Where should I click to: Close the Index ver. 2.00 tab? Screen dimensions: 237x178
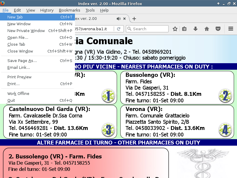point(124,19)
